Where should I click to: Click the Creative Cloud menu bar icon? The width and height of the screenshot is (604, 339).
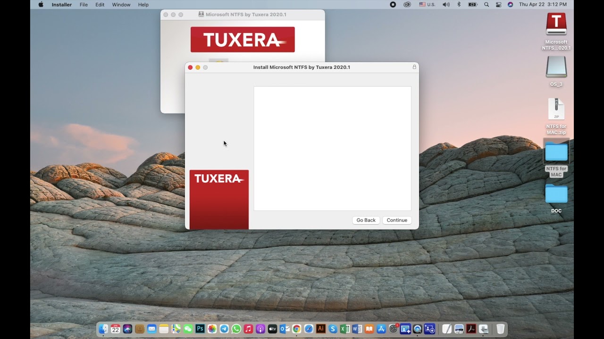407,4
